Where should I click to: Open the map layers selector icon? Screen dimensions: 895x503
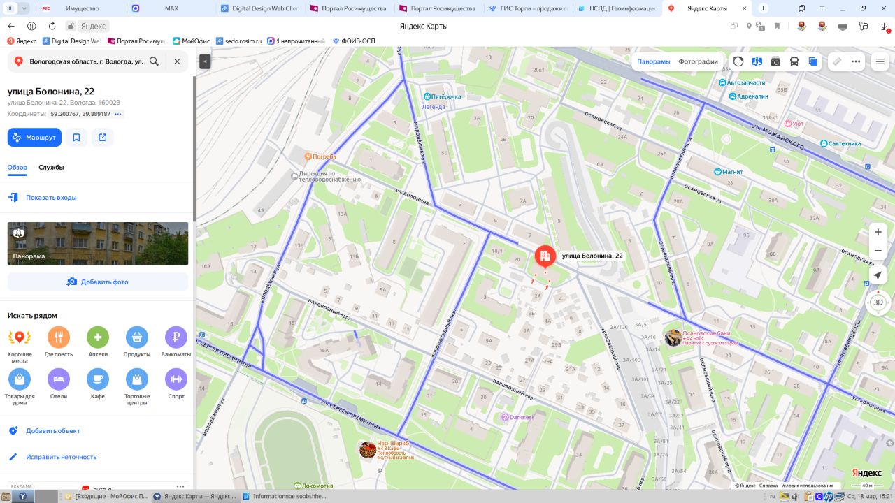point(812,61)
